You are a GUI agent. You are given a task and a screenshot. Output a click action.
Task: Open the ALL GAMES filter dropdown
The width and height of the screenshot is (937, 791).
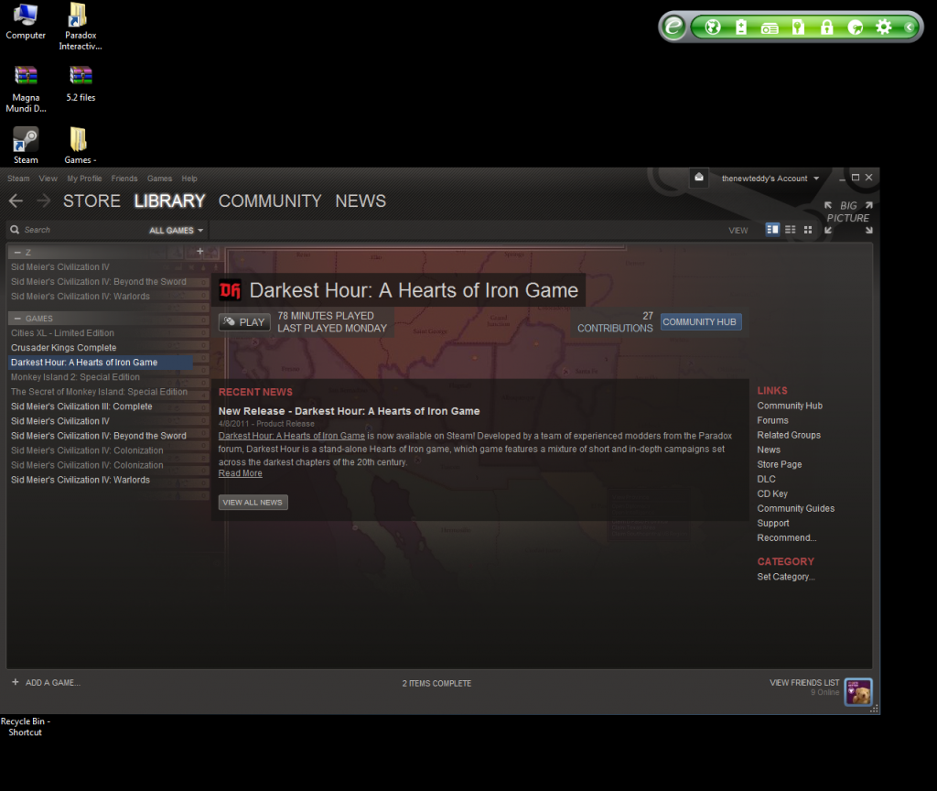pyautogui.click(x=176, y=231)
